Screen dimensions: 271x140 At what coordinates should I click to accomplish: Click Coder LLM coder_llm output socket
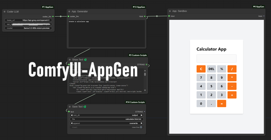coord(53,17)
